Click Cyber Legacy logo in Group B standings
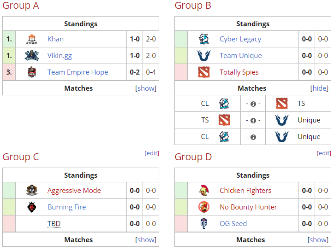The image size is (334, 250). [x=204, y=39]
